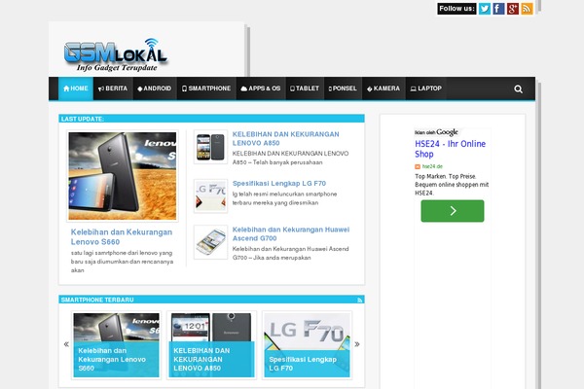Image resolution: width=584 pixels, height=389 pixels.
Task: Open Kelebihan dan Kekurangan Lenovo S660 headline link
Action: coord(122,236)
